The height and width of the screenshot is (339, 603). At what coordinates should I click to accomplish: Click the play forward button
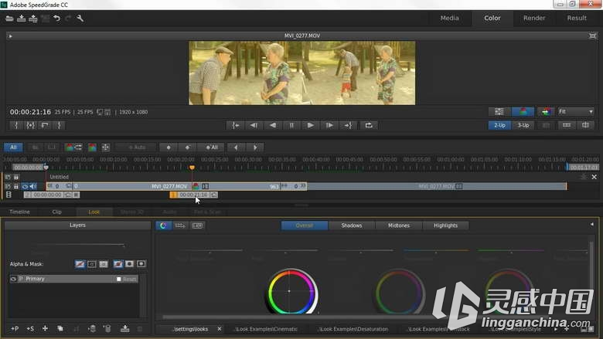(310, 125)
